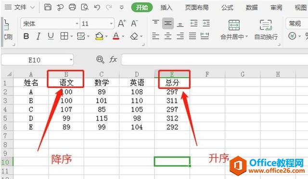Open the 数据 tab
Viewport: 308px width, 179px height.
[x=252, y=8]
